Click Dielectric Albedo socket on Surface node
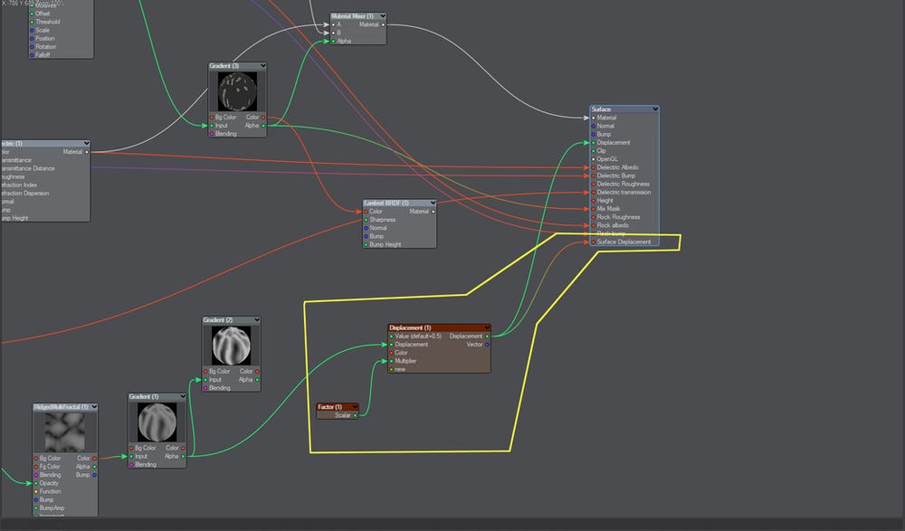The width and height of the screenshot is (905, 531). point(594,167)
